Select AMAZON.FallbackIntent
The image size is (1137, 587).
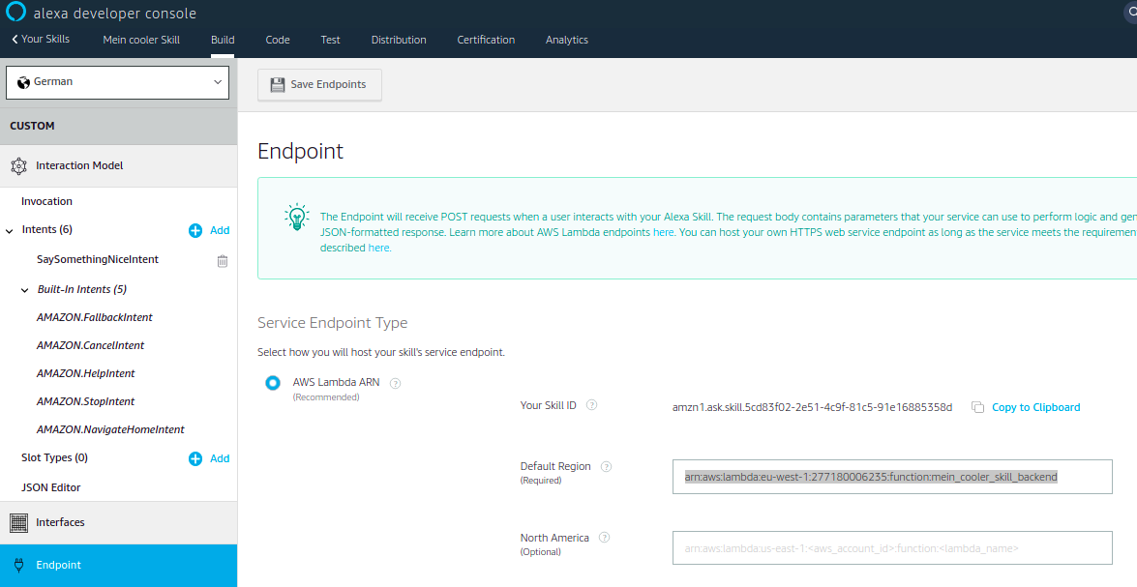pos(94,317)
